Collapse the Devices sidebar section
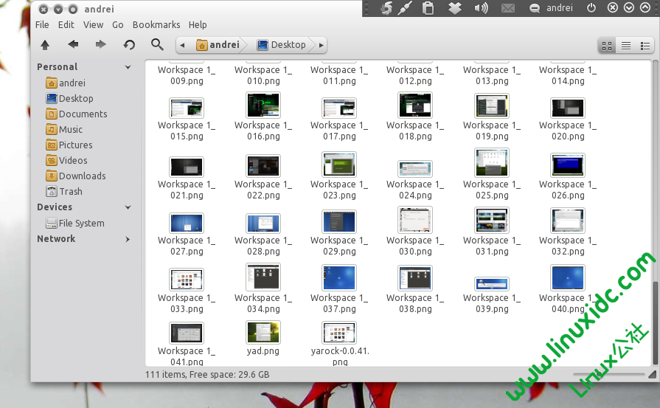 coord(128,207)
